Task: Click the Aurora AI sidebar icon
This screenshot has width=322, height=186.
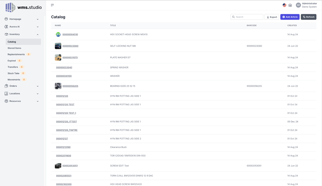Action: pos(6,27)
